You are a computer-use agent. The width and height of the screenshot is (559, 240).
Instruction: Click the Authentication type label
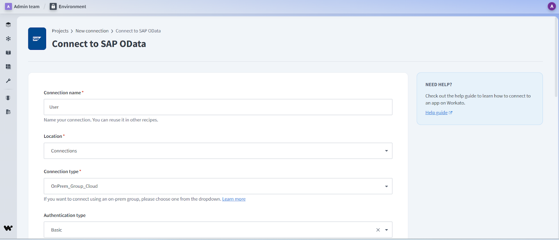(x=65, y=216)
